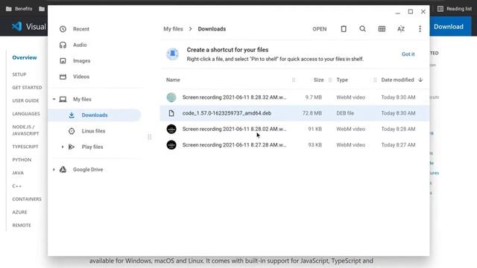The height and width of the screenshot is (268, 477).
Task: Open GET STARTED in docs sidebar
Action: pos(27,88)
